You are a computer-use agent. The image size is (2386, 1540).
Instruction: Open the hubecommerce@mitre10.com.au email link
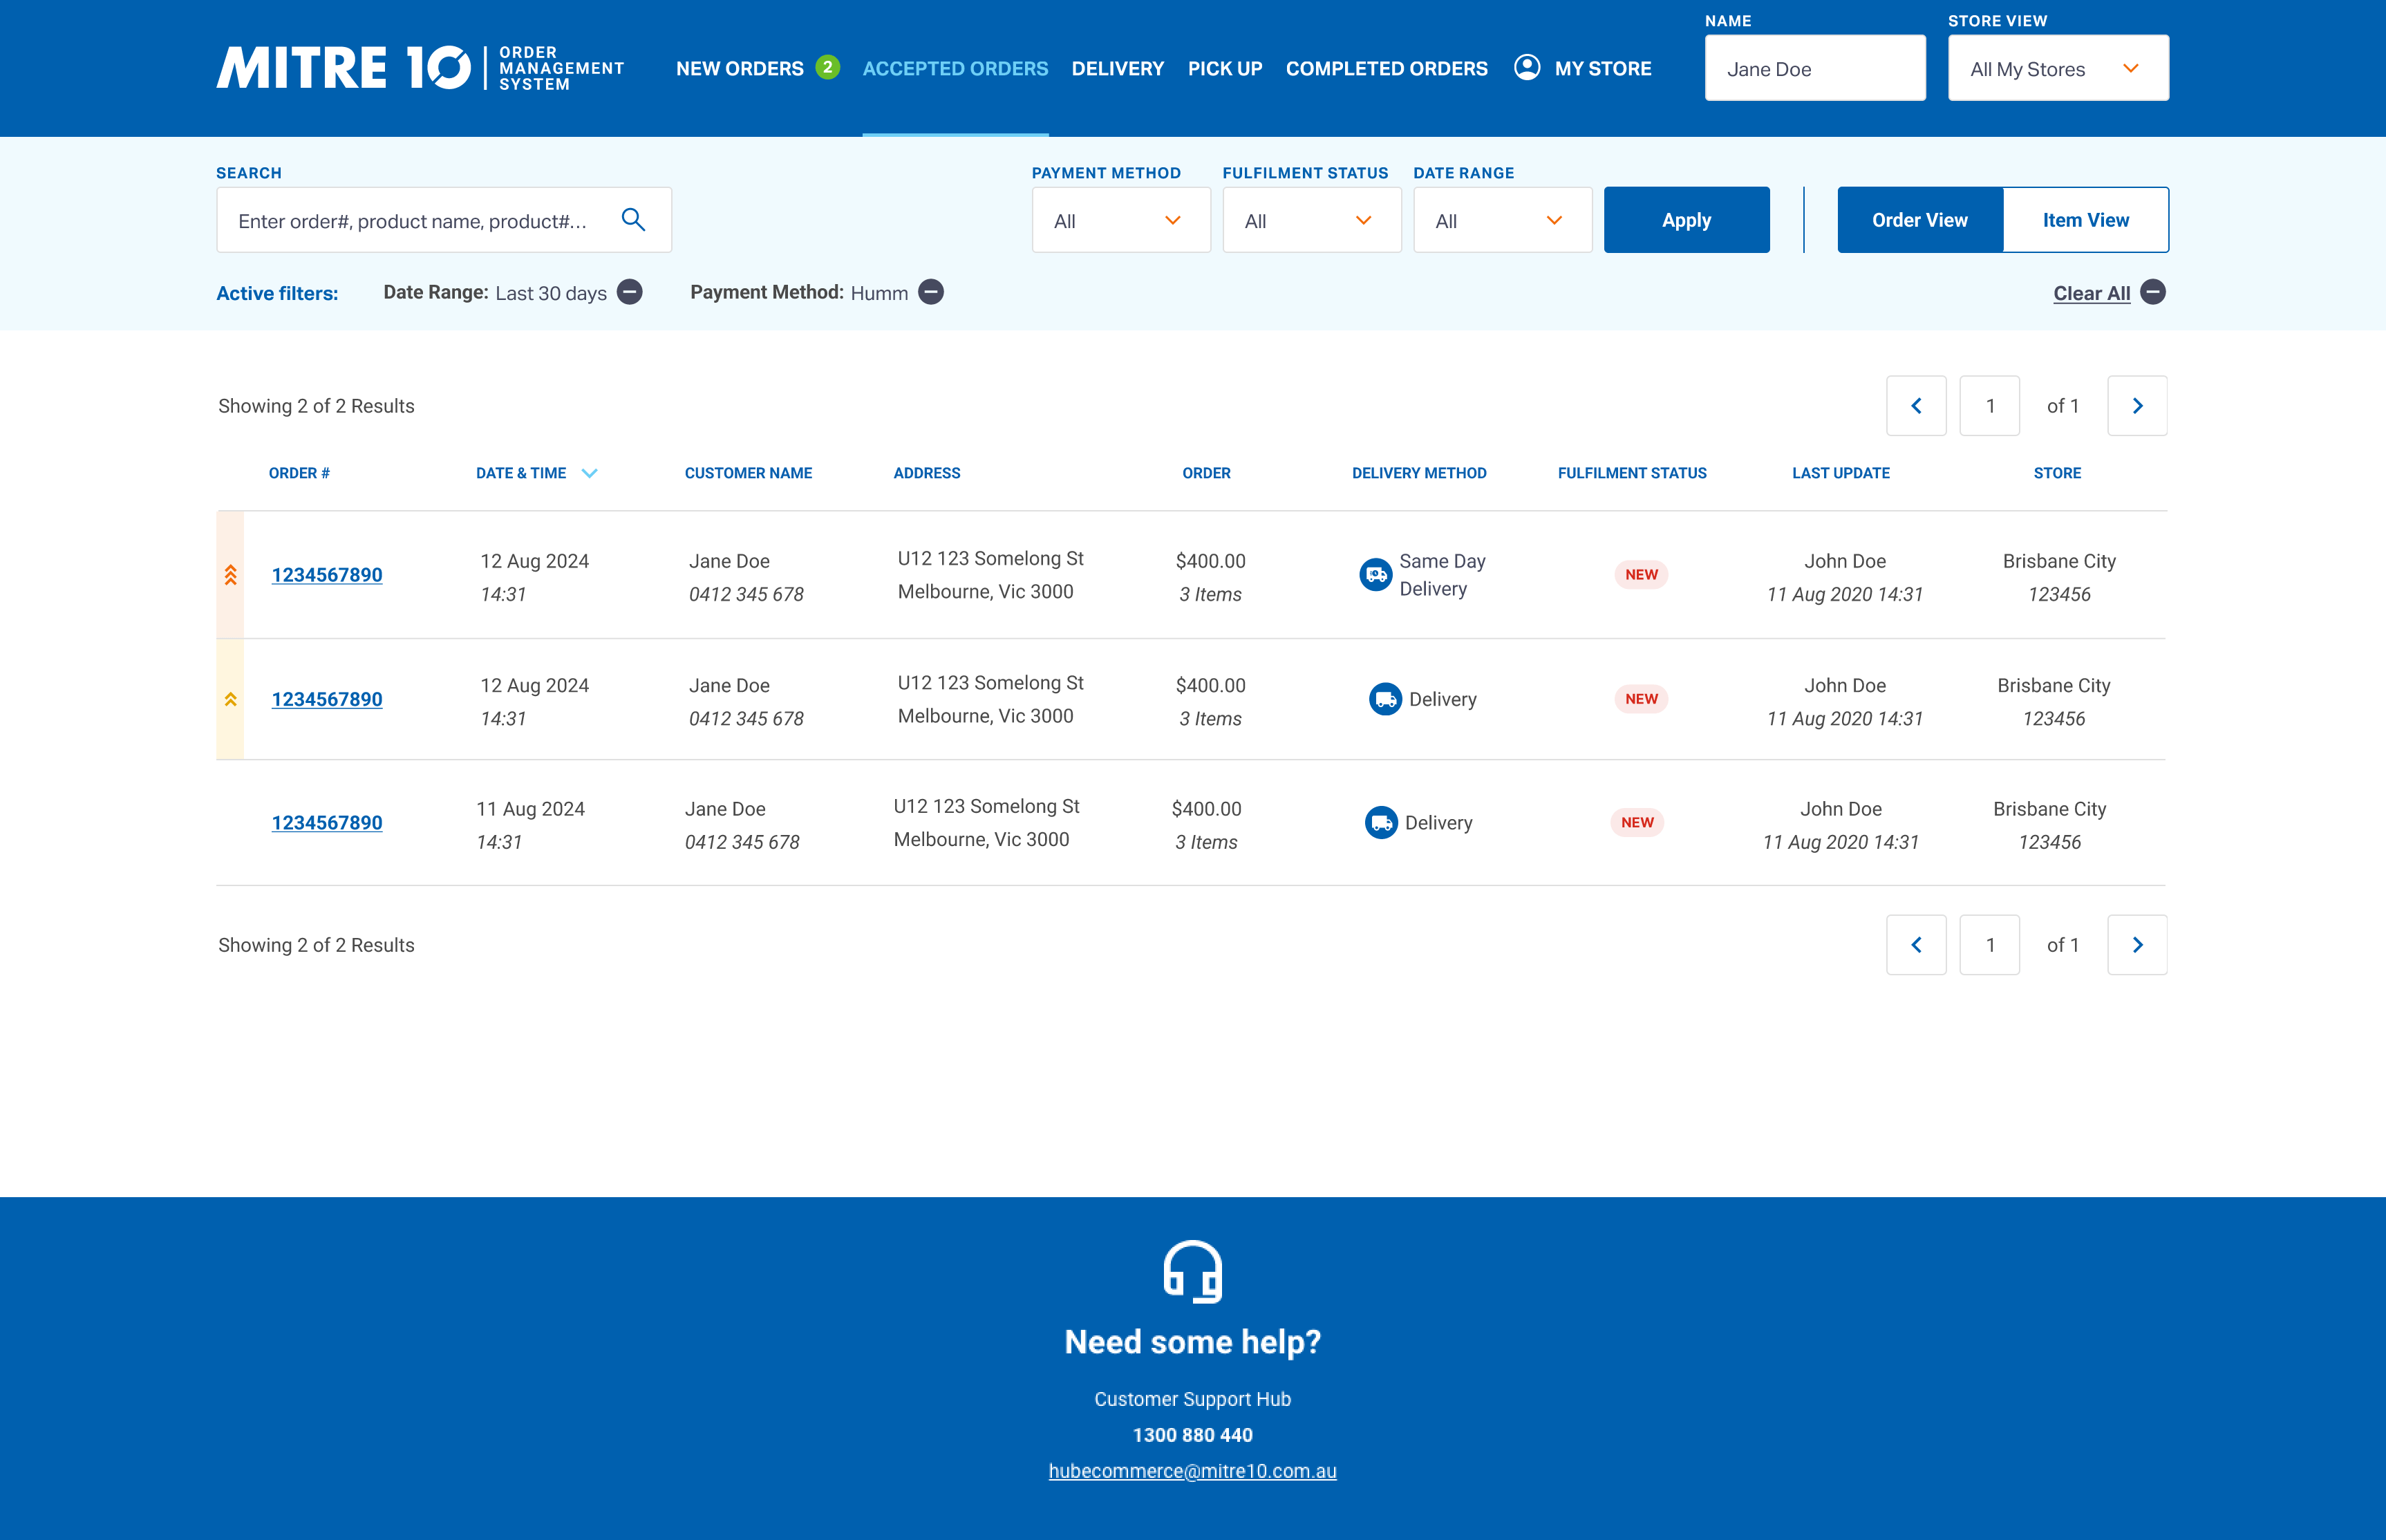pos(1192,1471)
